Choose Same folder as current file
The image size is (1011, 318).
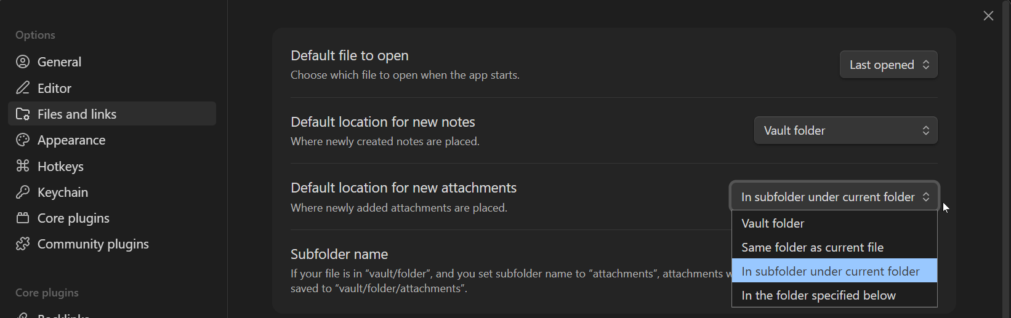tap(834, 247)
